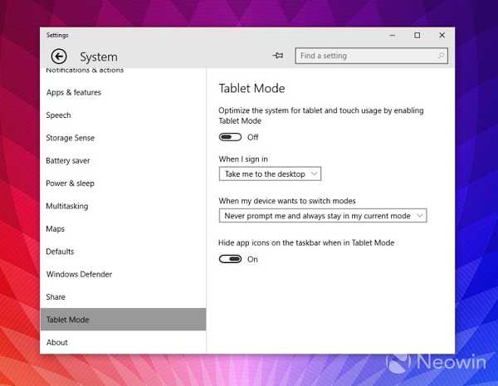Screen dimensions: 498x386
Task: Click the back arrow button
Action: point(59,56)
